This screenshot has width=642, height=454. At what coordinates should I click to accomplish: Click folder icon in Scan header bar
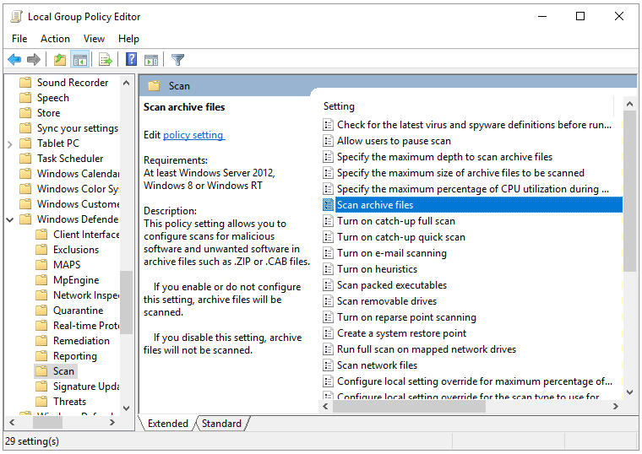pyautogui.click(x=154, y=86)
